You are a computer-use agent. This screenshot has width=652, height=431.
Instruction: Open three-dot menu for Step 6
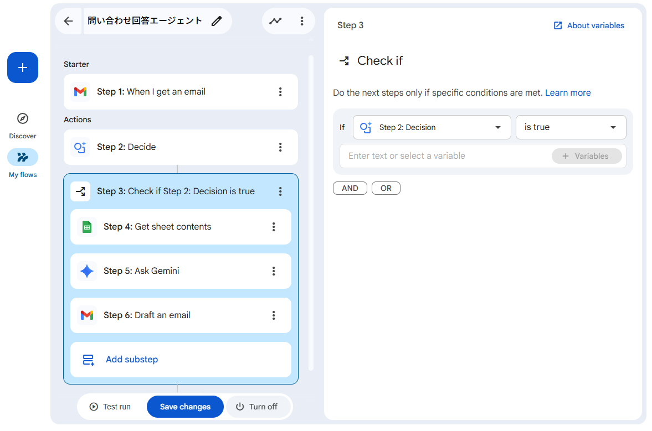click(x=274, y=315)
